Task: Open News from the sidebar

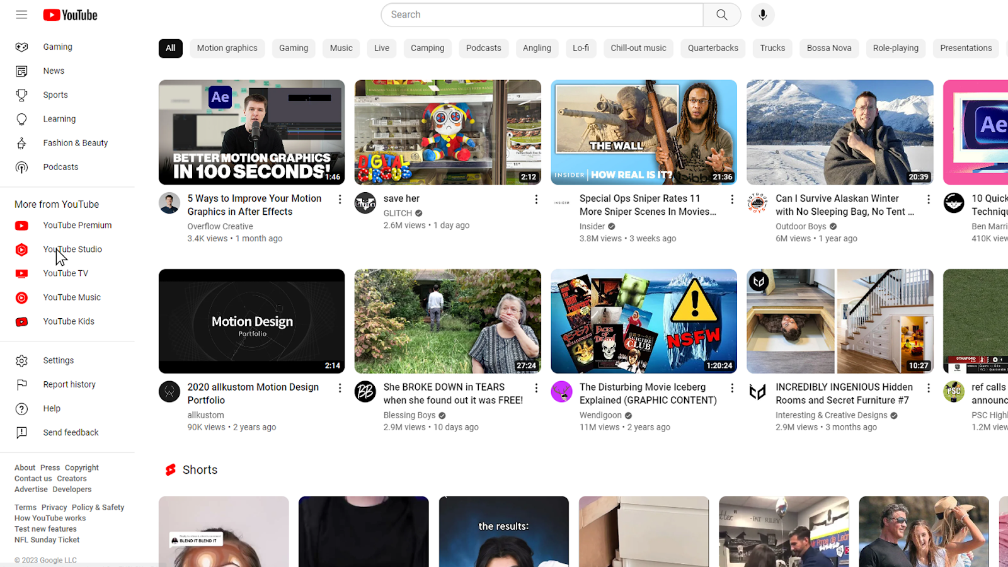Action: 53,71
